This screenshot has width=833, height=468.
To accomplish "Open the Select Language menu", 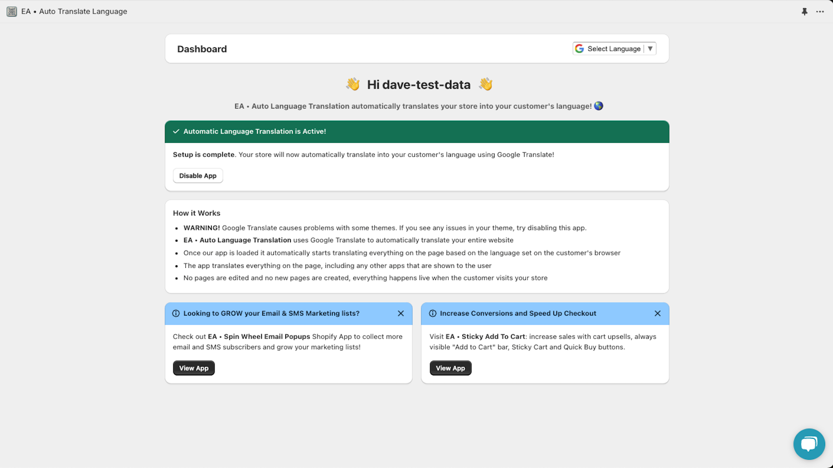I will 614,48.
